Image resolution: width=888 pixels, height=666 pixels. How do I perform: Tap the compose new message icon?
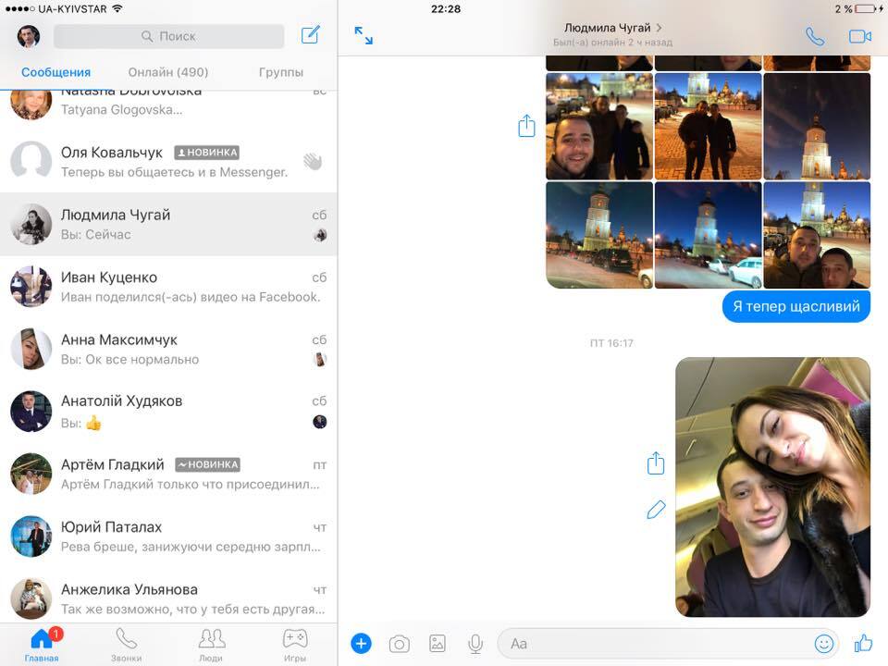311,36
